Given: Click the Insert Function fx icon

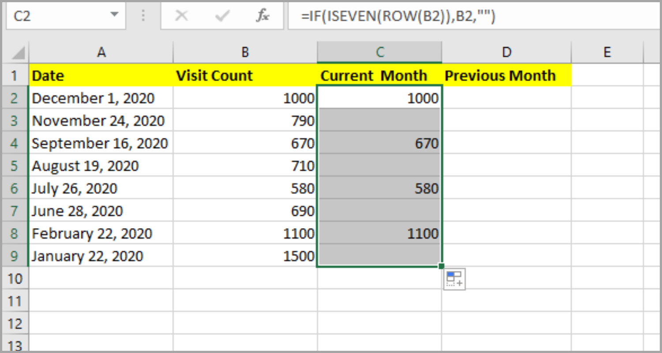Looking at the screenshot, I should pyautogui.click(x=263, y=15).
